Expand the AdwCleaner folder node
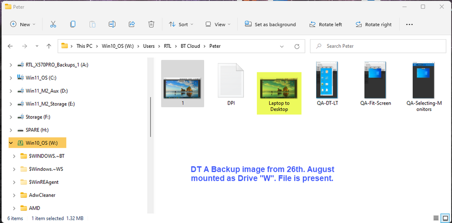The width and height of the screenshot is (452, 223). 11,195
